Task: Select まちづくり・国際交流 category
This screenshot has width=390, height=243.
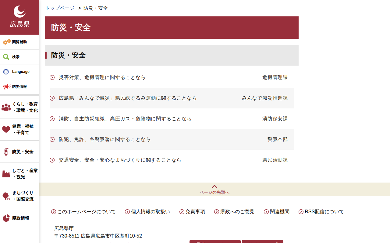Action: pos(19,196)
